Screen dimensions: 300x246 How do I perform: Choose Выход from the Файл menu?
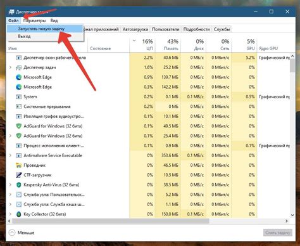click(x=45, y=36)
